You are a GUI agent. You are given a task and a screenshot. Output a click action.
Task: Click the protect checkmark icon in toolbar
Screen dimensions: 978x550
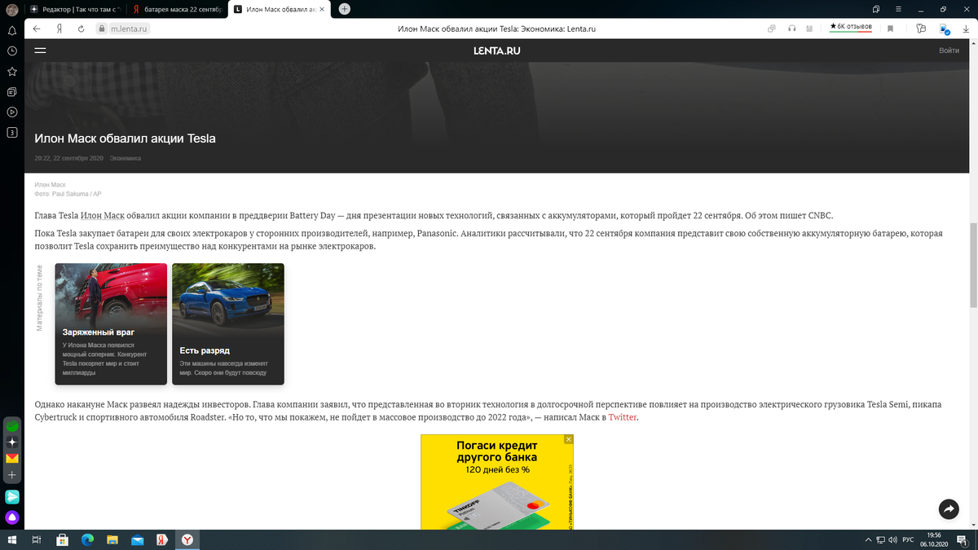(x=945, y=29)
